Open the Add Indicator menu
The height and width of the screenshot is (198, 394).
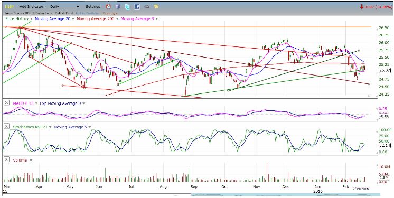click(x=31, y=7)
